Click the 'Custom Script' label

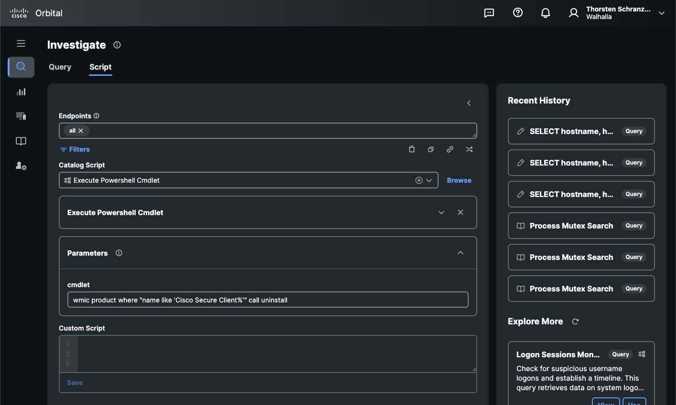pyautogui.click(x=82, y=328)
